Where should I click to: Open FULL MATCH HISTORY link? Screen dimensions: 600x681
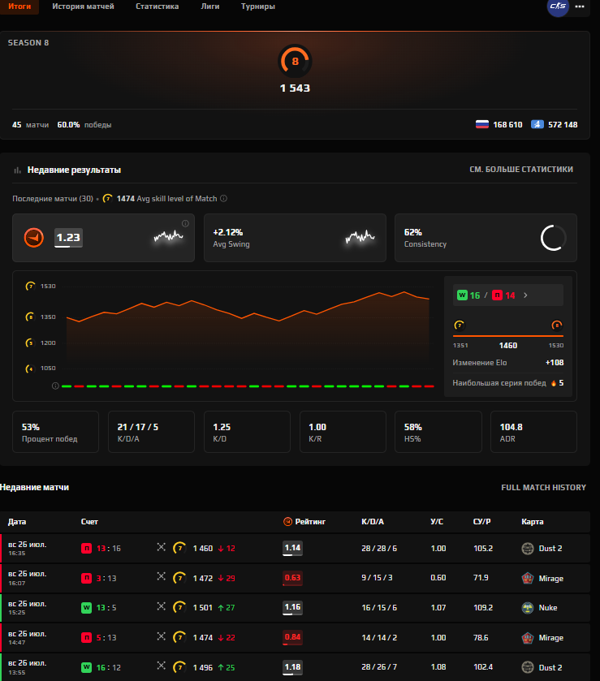tap(543, 487)
